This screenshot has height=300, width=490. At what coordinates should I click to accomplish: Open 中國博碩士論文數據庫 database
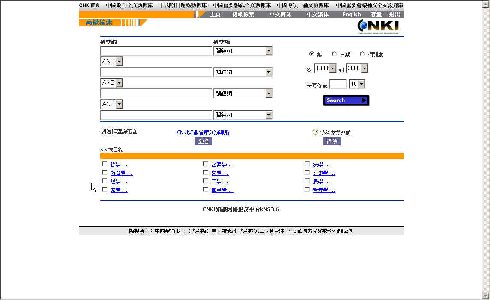click(x=303, y=5)
